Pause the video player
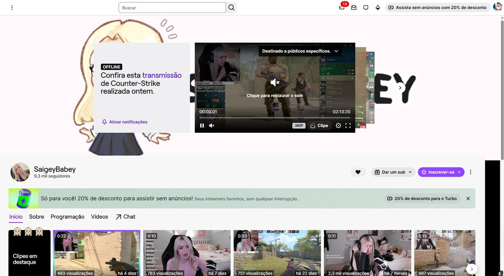 point(202,126)
